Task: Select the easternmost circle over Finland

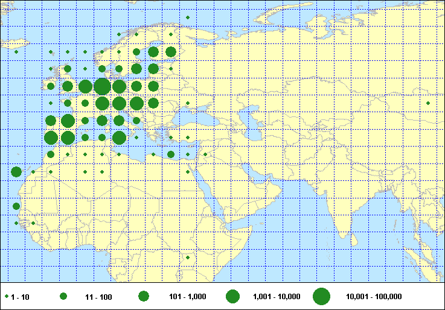Action: [171, 52]
